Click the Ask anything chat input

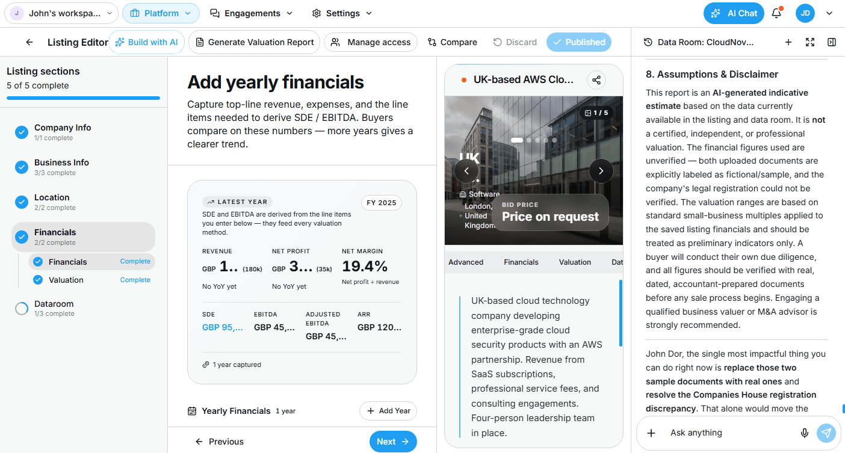coord(728,433)
